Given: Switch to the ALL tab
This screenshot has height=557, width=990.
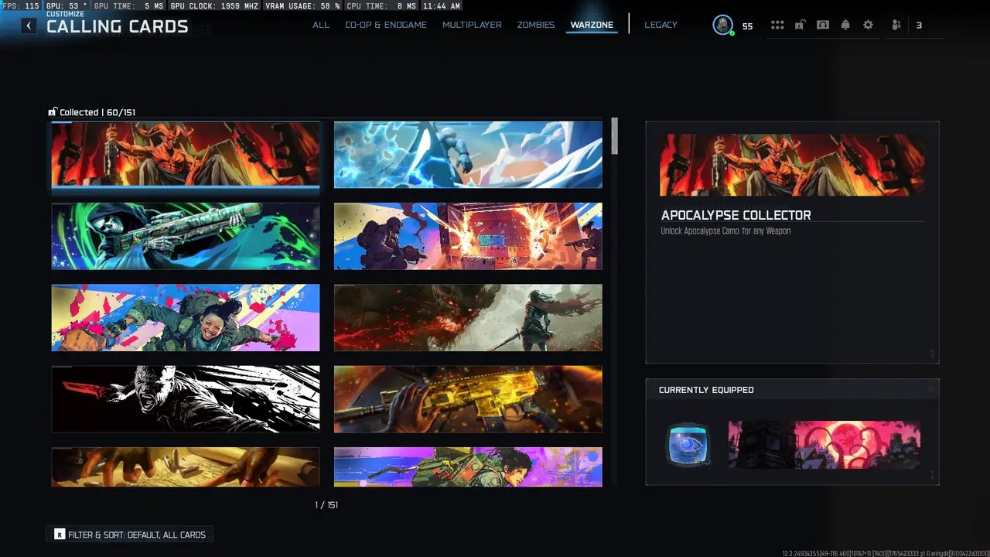Looking at the screenshot, I should pos(321,25).
